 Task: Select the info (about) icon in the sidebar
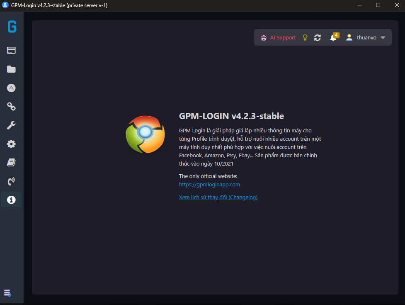(11, 200)
